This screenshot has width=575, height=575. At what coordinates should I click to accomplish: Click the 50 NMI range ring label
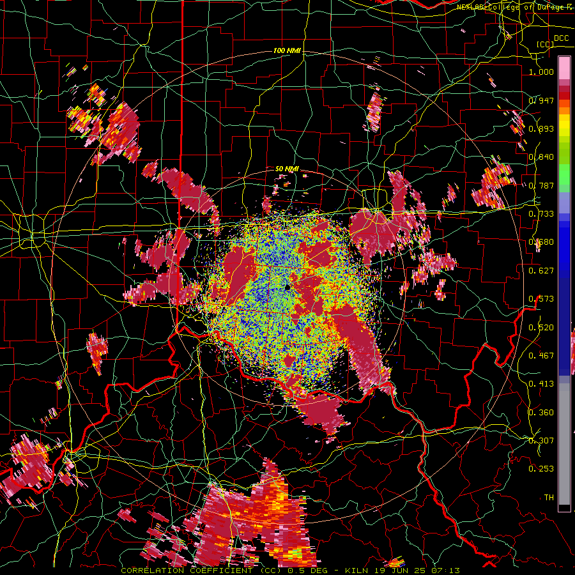tap(287, 169)
